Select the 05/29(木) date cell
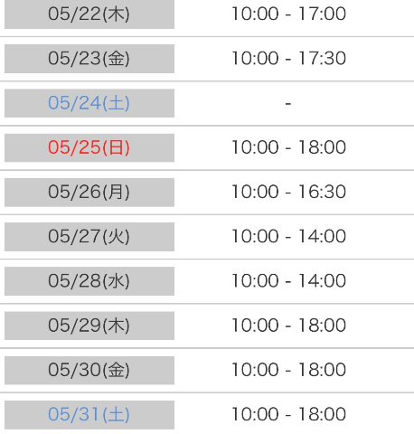 click(x=89, y=325)
